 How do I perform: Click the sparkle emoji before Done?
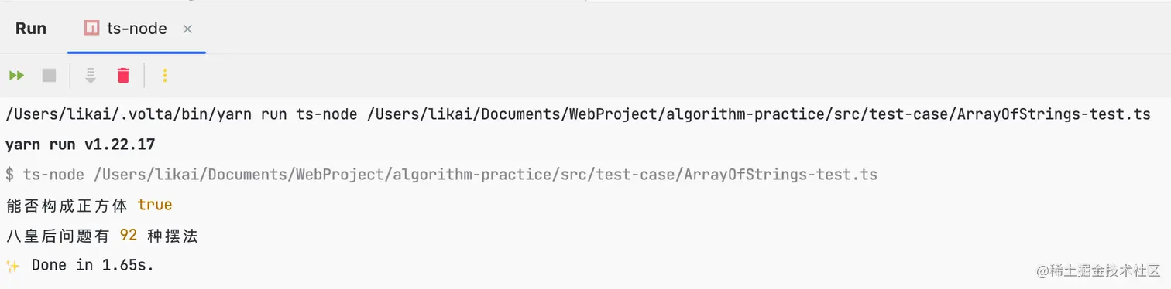click(13, 266)
